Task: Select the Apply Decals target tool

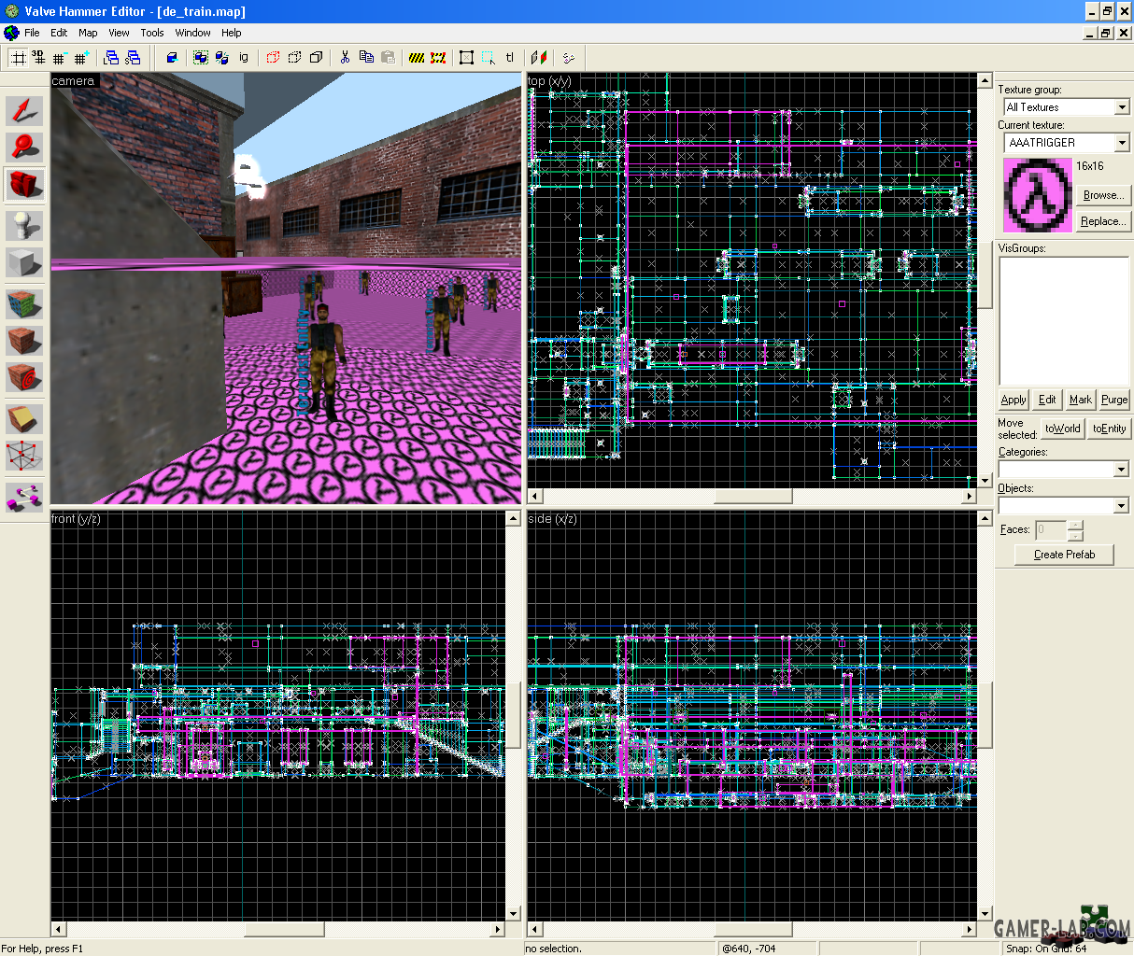Action: pos(24,378)
